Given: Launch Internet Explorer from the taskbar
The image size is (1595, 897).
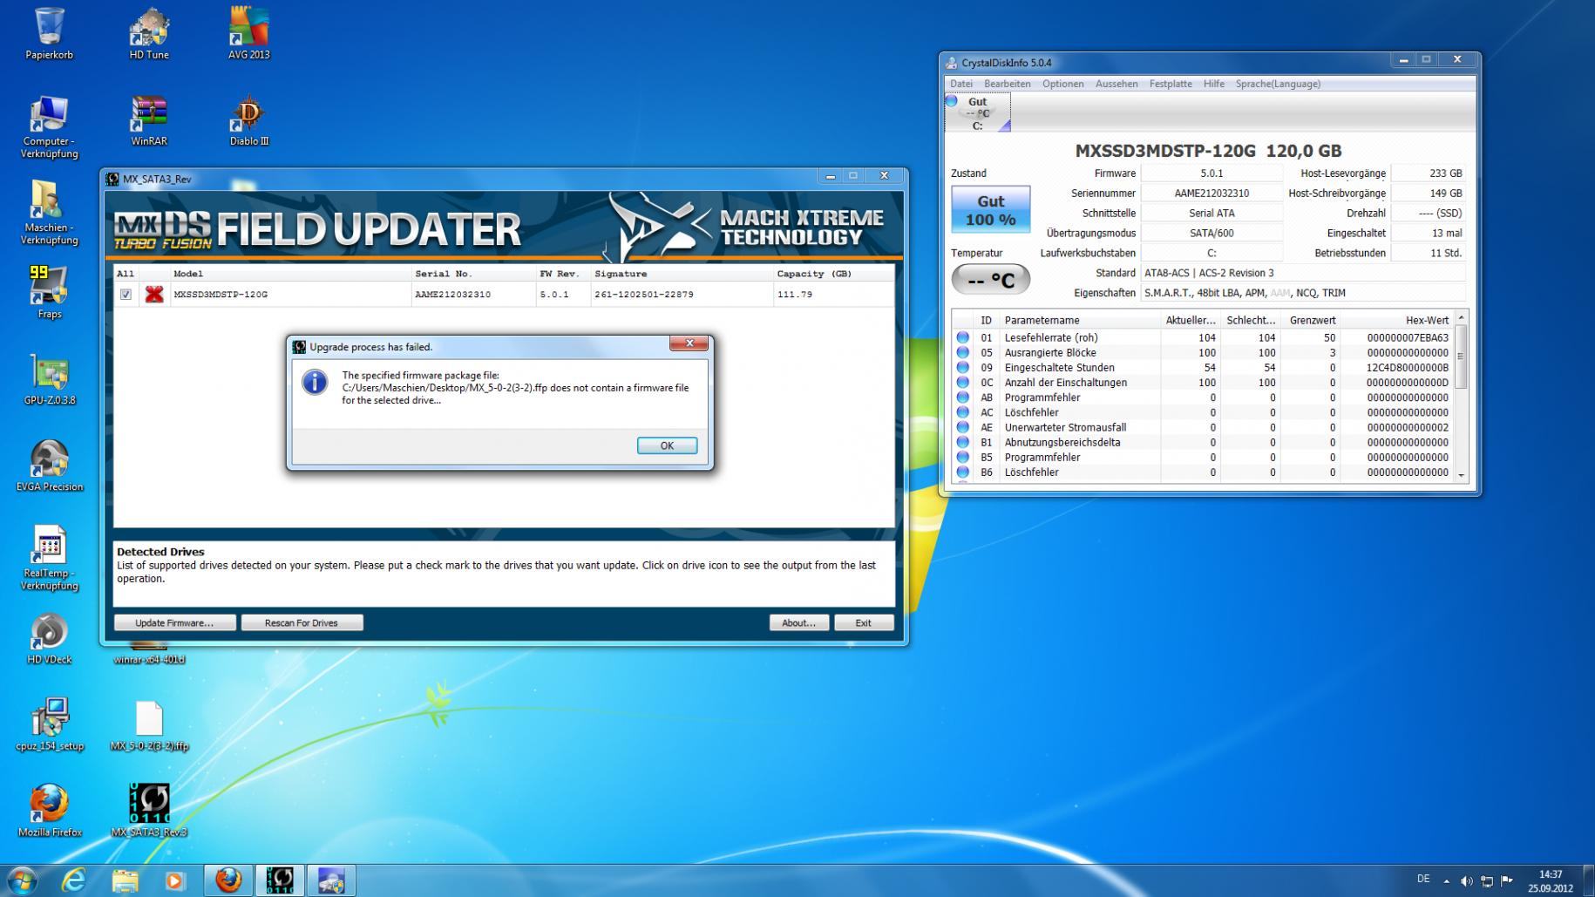Looking at the screenshot, I should coord(74,880).
